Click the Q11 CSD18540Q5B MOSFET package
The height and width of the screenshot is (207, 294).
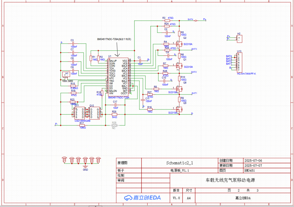(79, 113)
